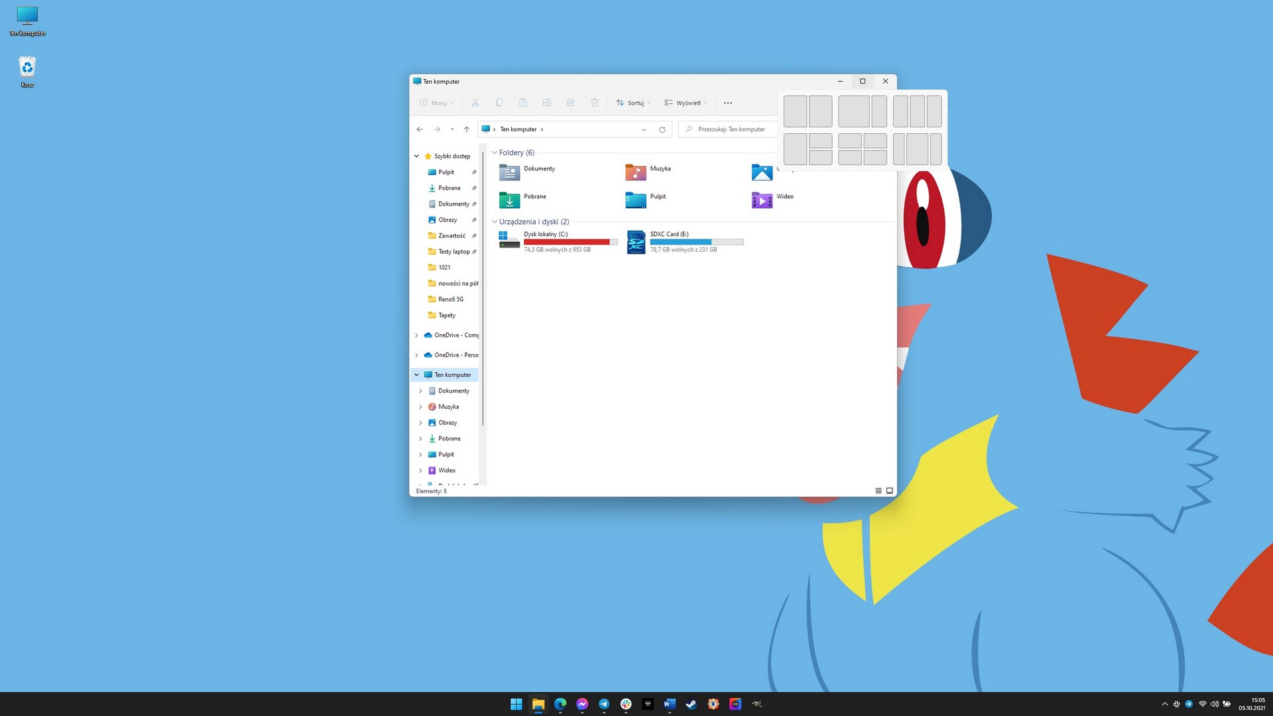The image size is (1273, 716).
Task: Open Microsoft Edge from the taskbar
Action: point(560,704)
